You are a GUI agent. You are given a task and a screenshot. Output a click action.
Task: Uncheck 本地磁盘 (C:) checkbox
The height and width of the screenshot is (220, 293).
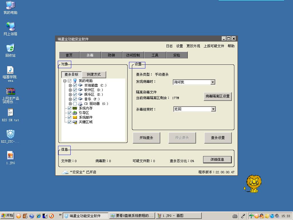tap(75, 85)
